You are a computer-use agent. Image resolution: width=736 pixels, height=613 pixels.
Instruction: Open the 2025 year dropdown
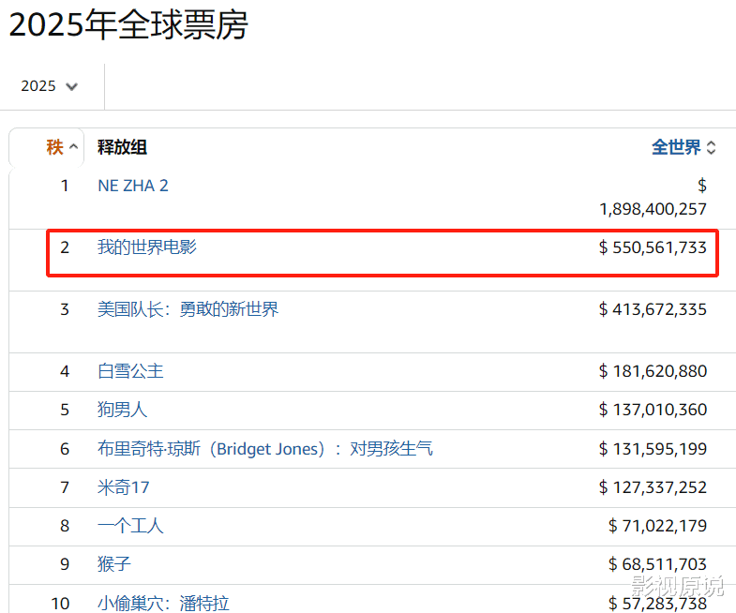49,86
